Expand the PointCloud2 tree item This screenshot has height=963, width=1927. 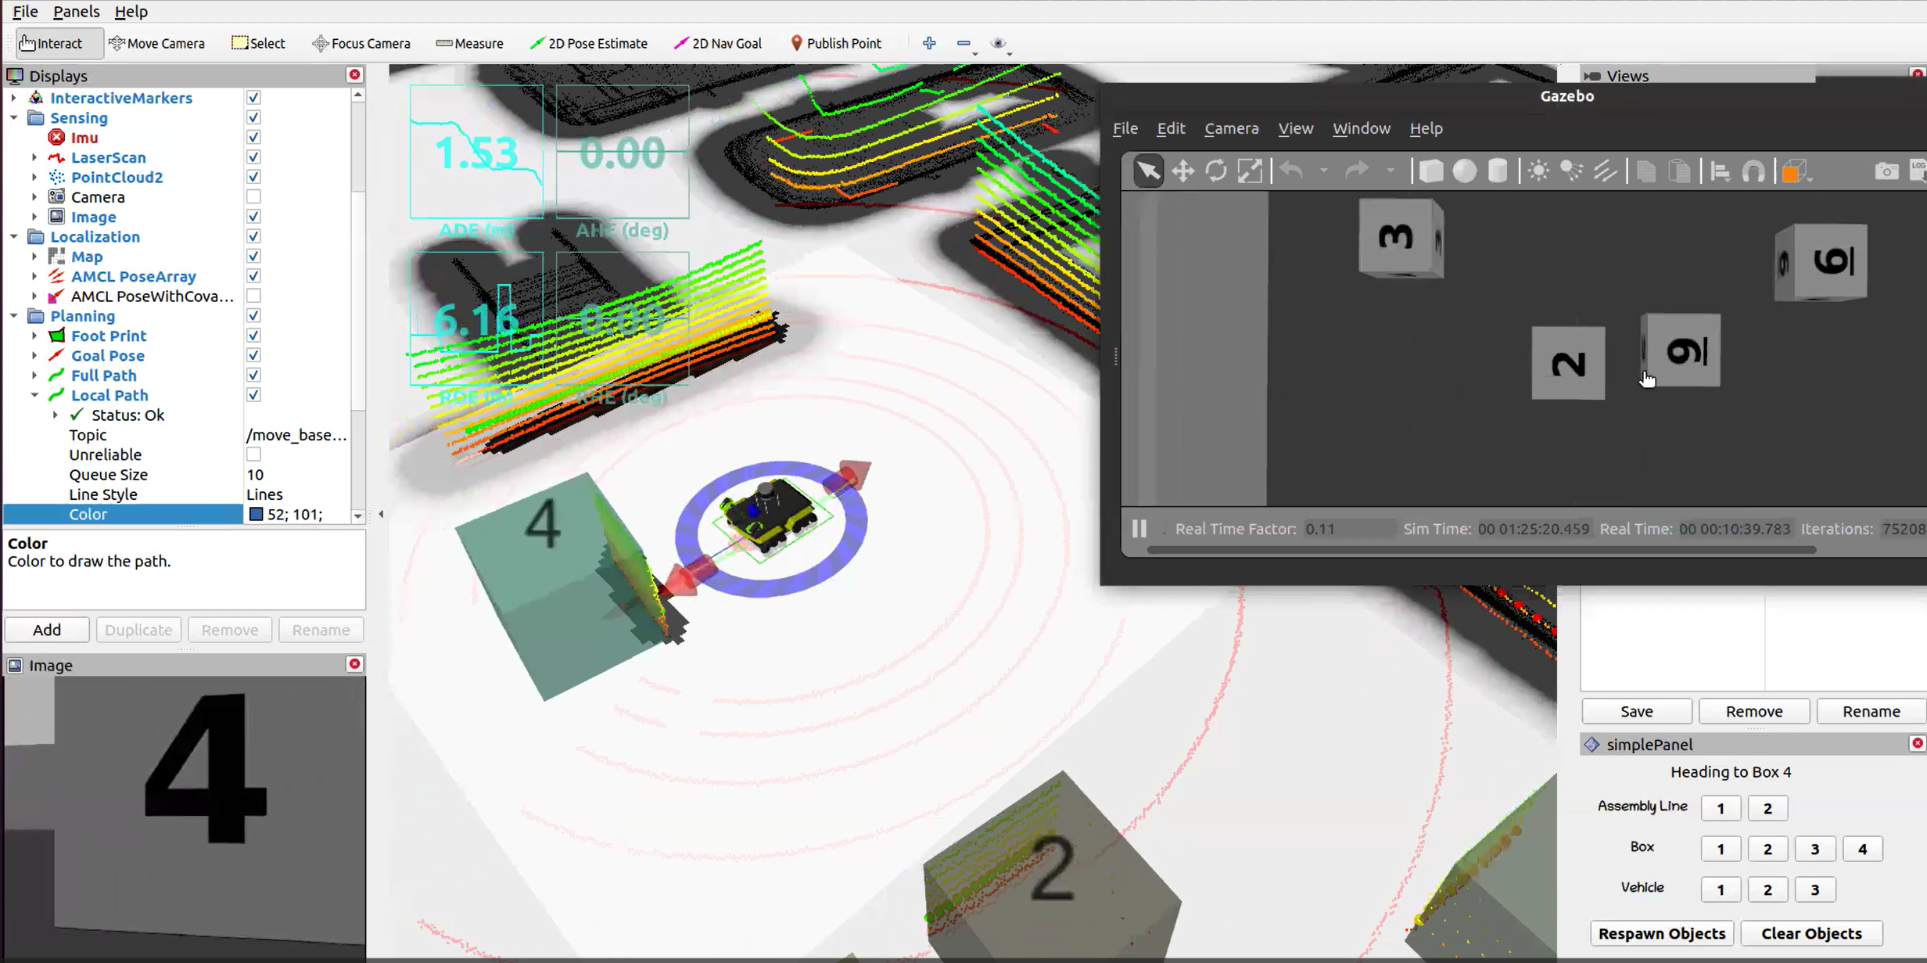pos(34,177)
